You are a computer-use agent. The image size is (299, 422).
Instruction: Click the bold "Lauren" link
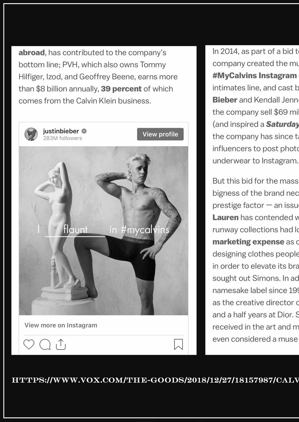click(x=225, y=217)
